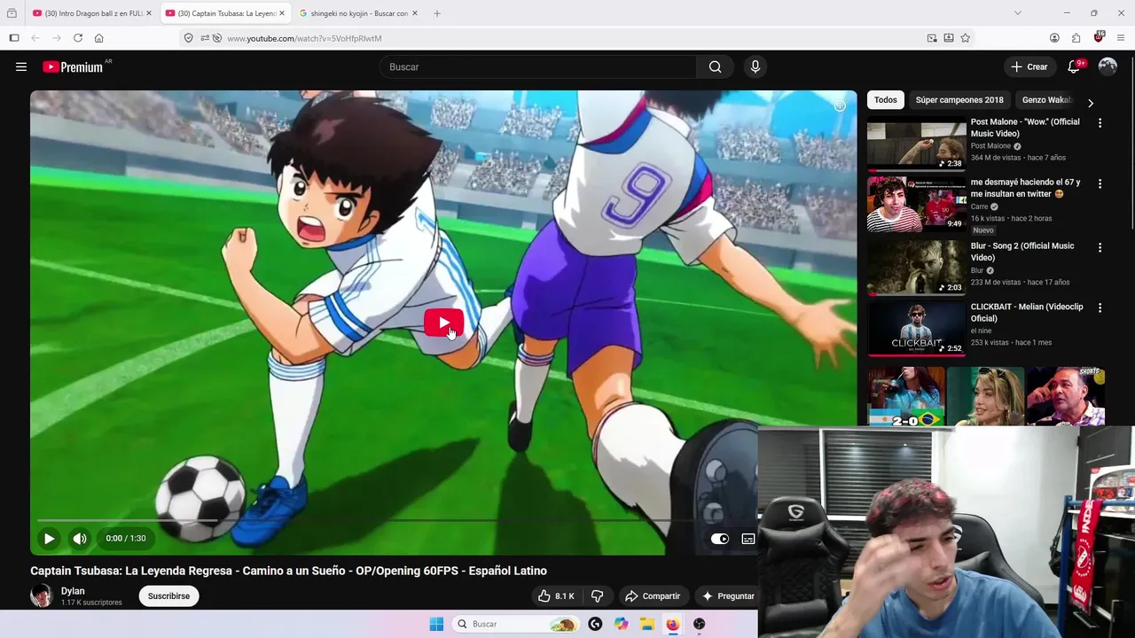Reload the page
1135x638 pixels.
coord(78,38)
